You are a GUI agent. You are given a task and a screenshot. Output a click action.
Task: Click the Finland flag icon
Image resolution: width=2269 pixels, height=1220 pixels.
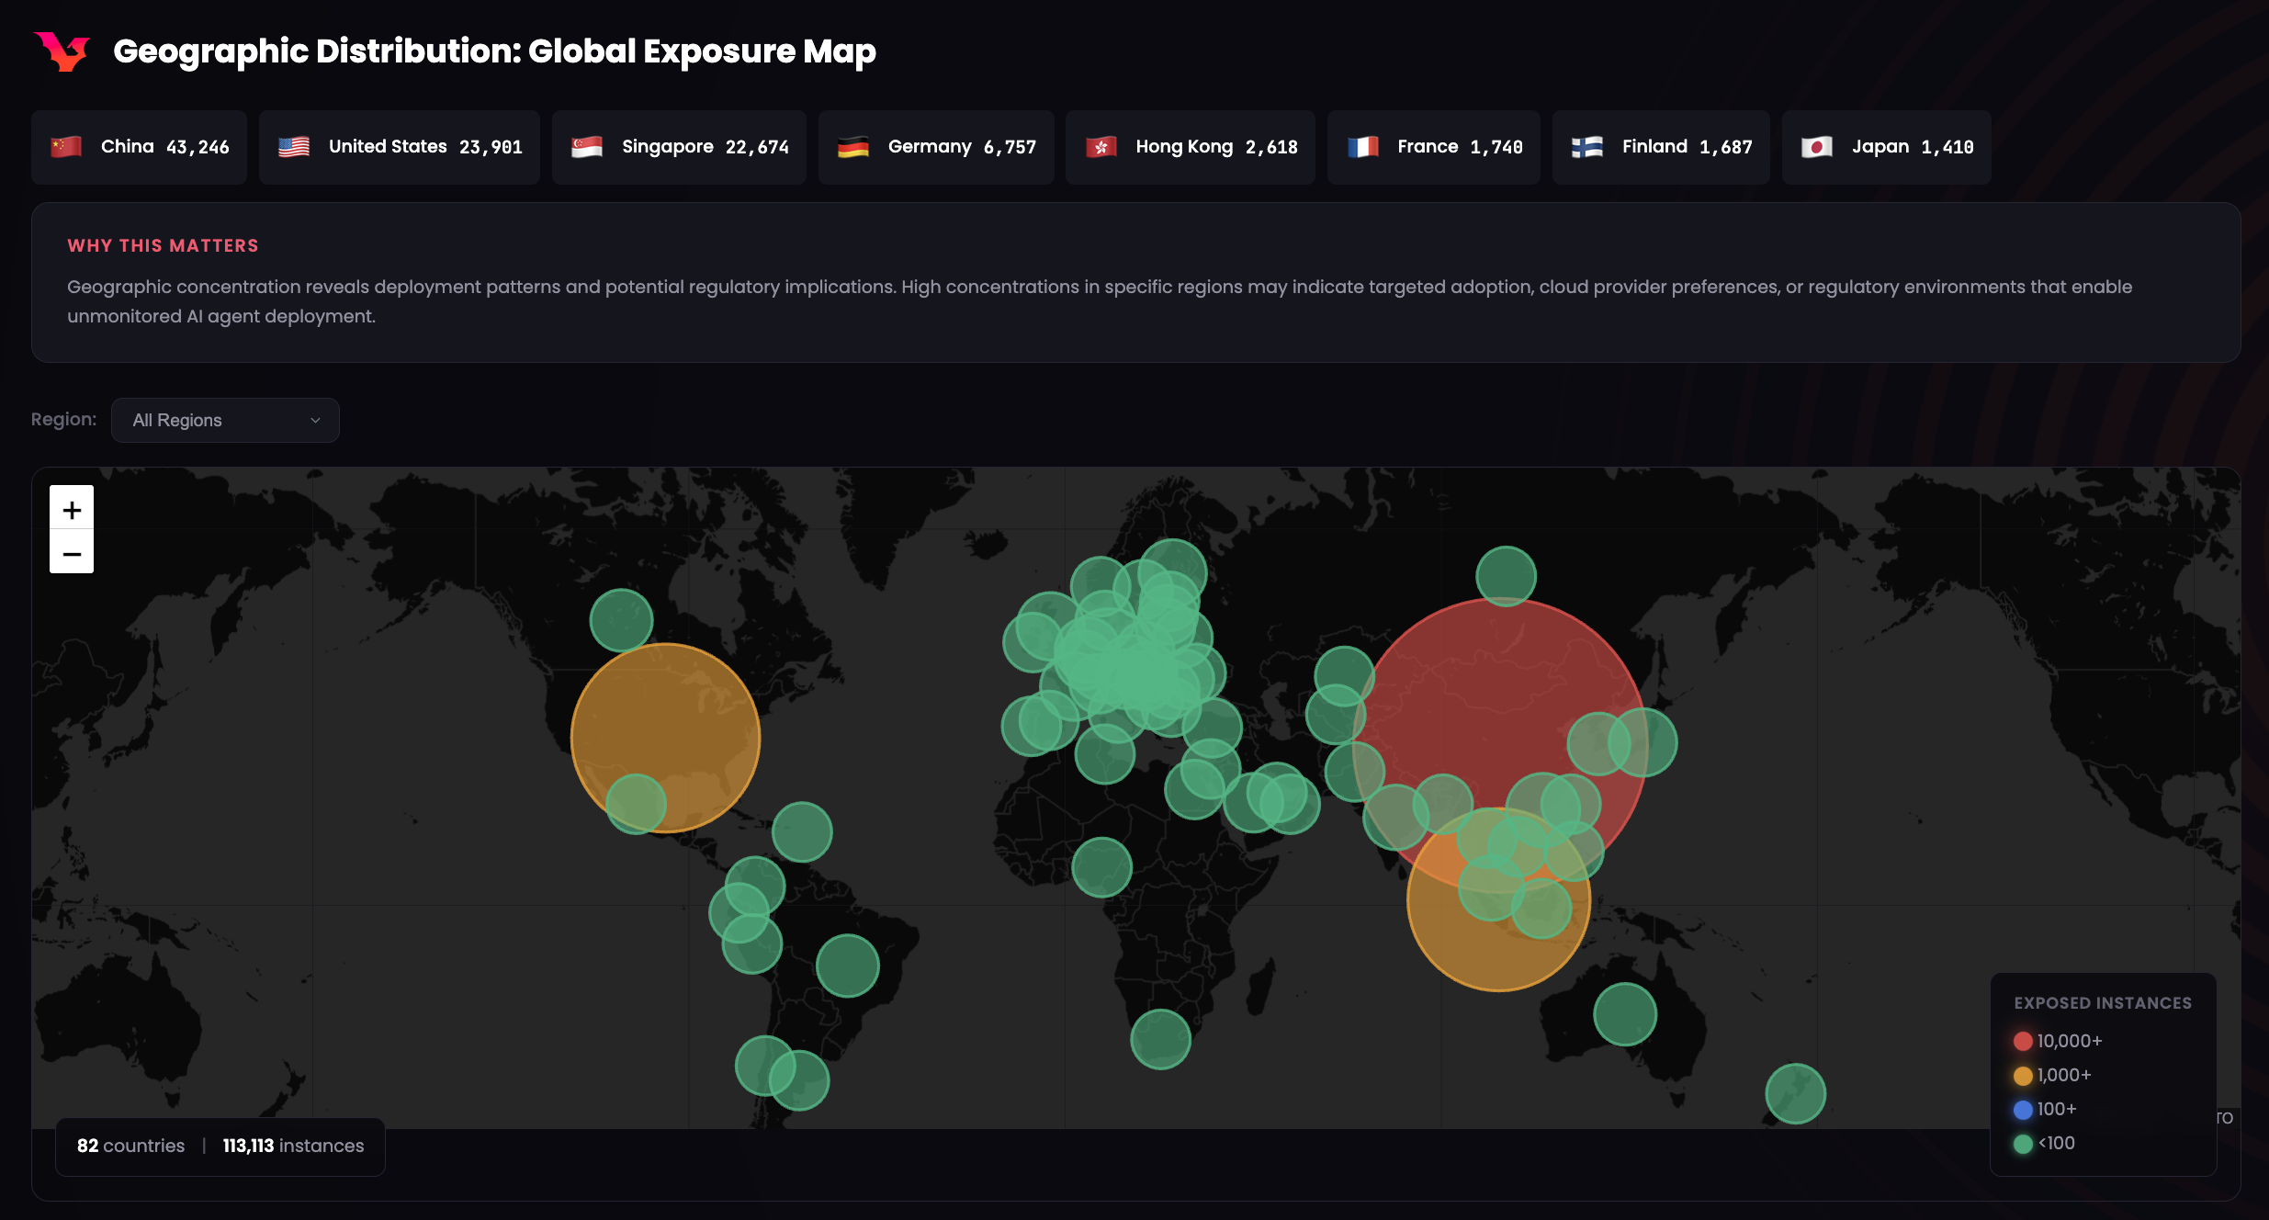tap(1587, 147)
